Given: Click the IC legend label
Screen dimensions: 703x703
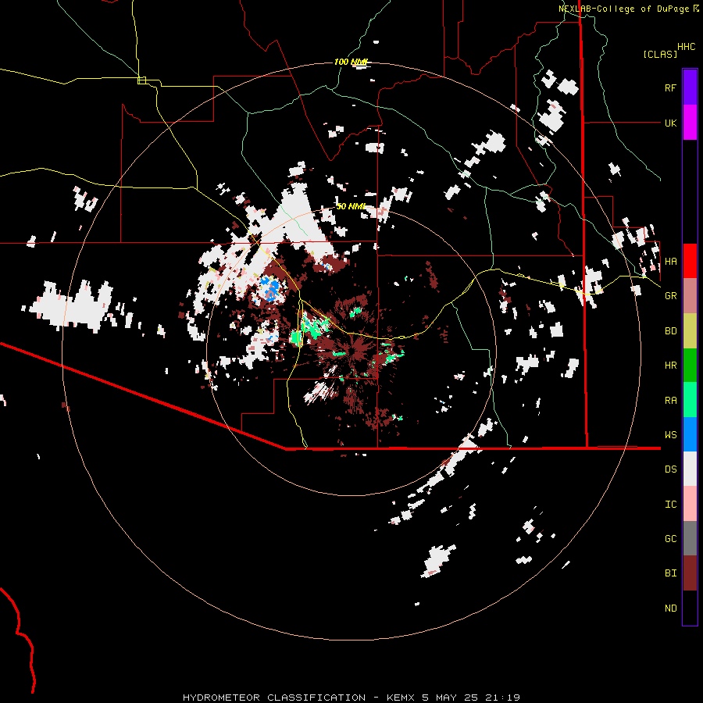Looking at the screenshot, I should coord(670,505).
